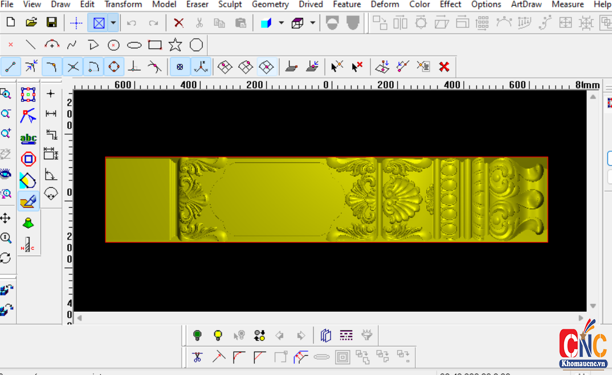Toggle the green light bulb layer visibility

[197, 335]
